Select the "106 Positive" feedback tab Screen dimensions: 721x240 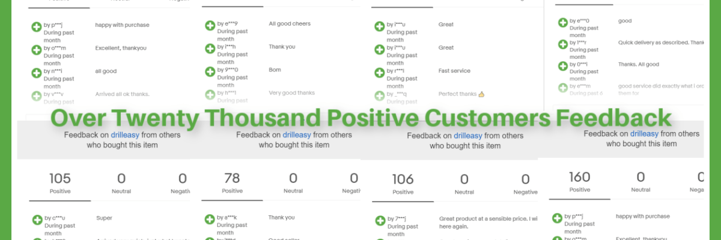[403, 184]
